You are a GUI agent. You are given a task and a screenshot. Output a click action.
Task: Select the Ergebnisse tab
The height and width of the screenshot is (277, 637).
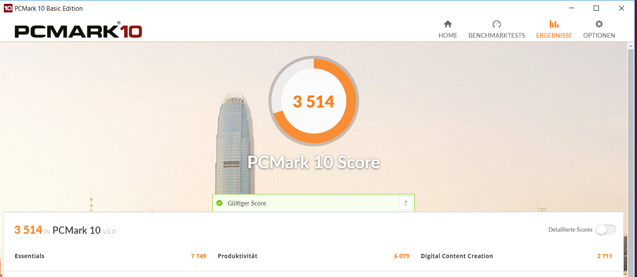point(554,30)
